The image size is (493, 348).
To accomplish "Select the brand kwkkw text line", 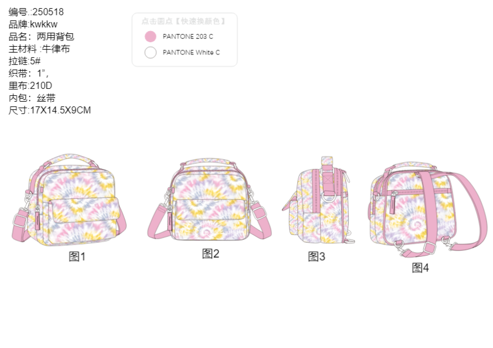I will 33,24.
